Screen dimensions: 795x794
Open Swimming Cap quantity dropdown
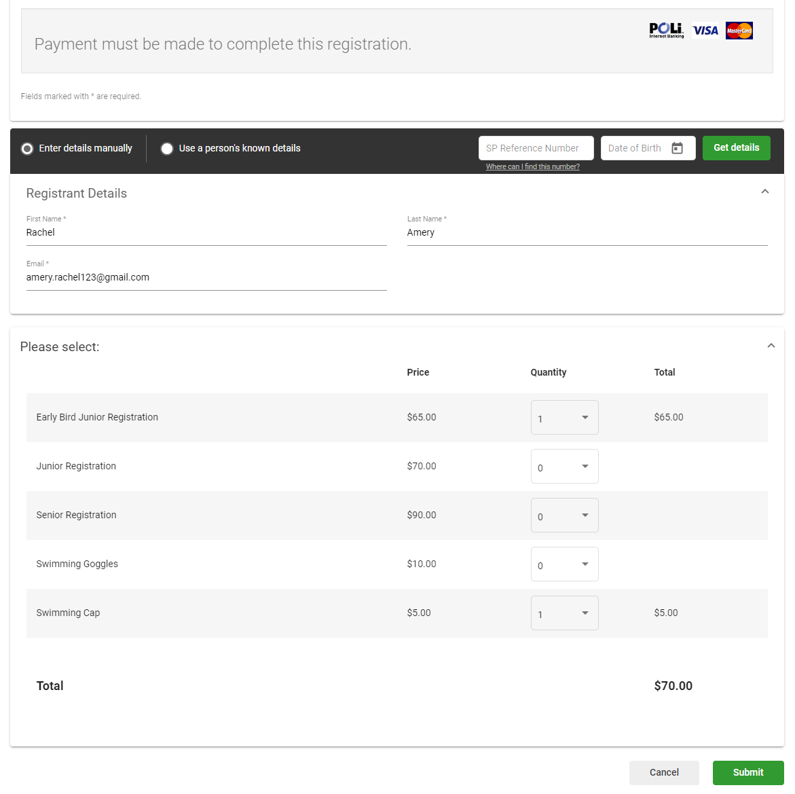tap(564, 613)
